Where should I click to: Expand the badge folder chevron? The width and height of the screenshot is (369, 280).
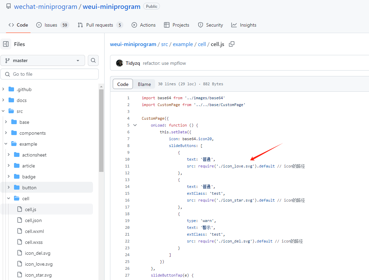(9, 177)
